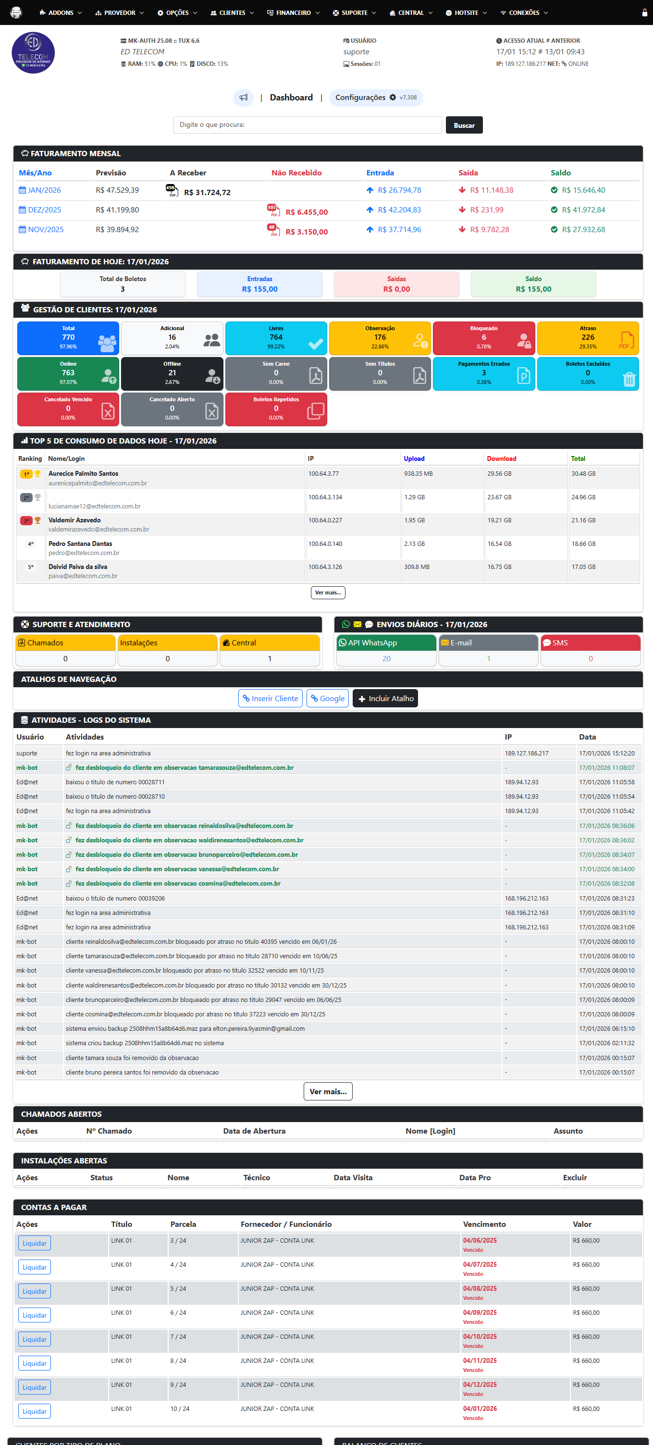
Task: Open the CONEXÕES dropdown menu
Action: tap(524, 13)
